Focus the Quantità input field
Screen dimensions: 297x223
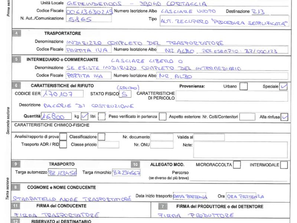pos(55,117)
